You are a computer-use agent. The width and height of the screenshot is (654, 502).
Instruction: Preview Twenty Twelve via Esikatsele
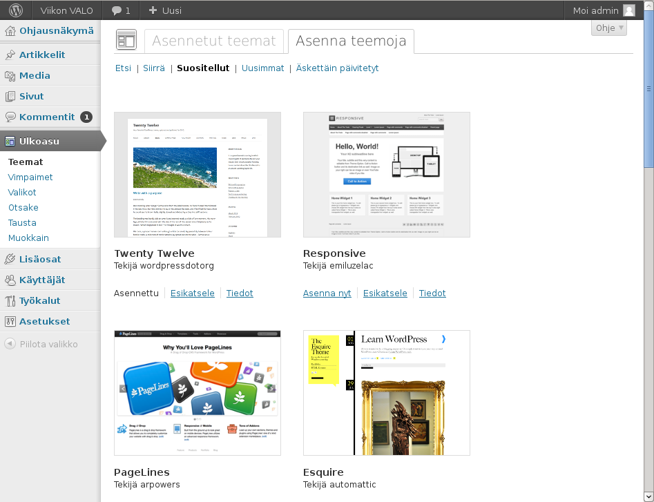[x=192, y=293]
